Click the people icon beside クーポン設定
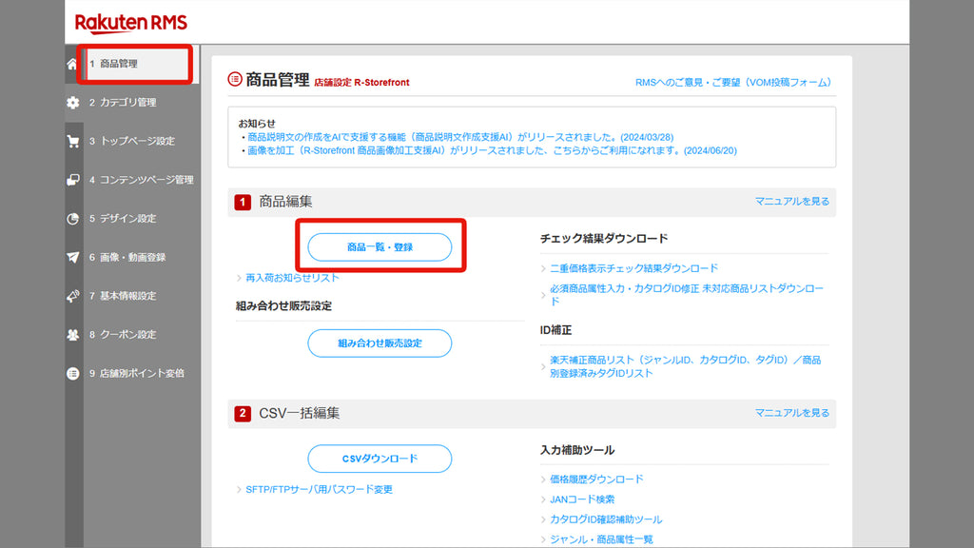This screenshot has height=548, width=974. [73, 335]
